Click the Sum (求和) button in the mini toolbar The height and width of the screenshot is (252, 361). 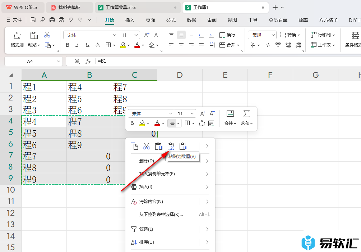point(246,118)
